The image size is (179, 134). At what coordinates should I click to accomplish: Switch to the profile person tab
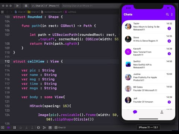point(162,112)
